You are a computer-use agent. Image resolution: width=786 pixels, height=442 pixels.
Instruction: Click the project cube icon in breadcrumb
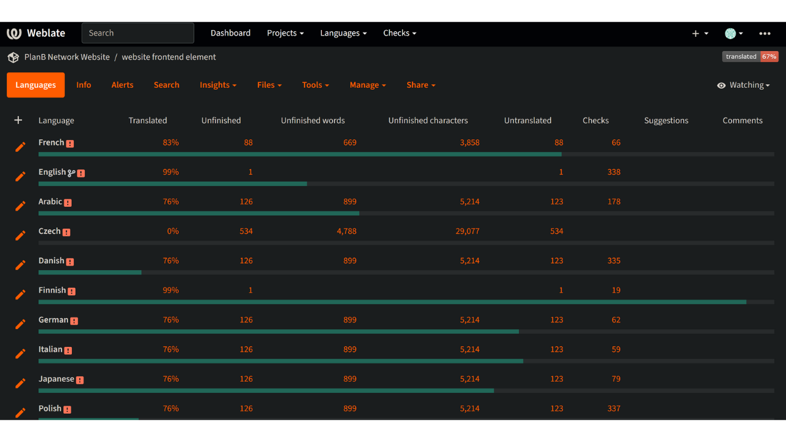coord(13,57)
